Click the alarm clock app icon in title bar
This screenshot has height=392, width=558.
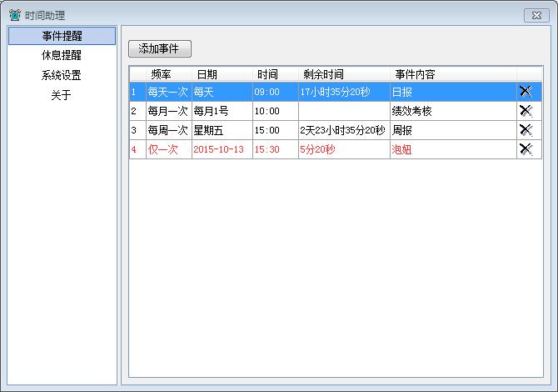pos(14,15)
